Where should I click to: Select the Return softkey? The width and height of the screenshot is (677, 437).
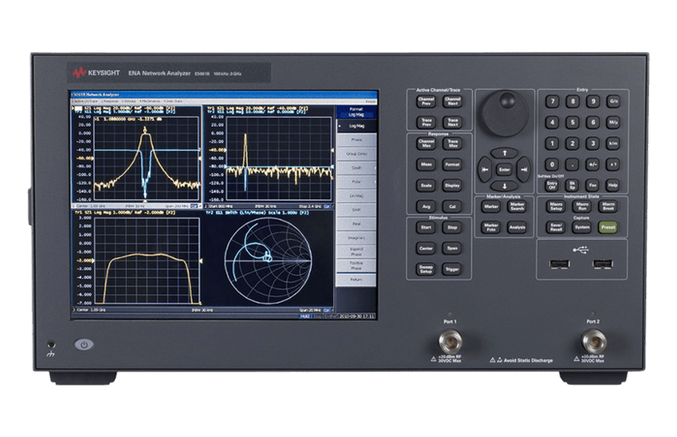pos(356,280)
